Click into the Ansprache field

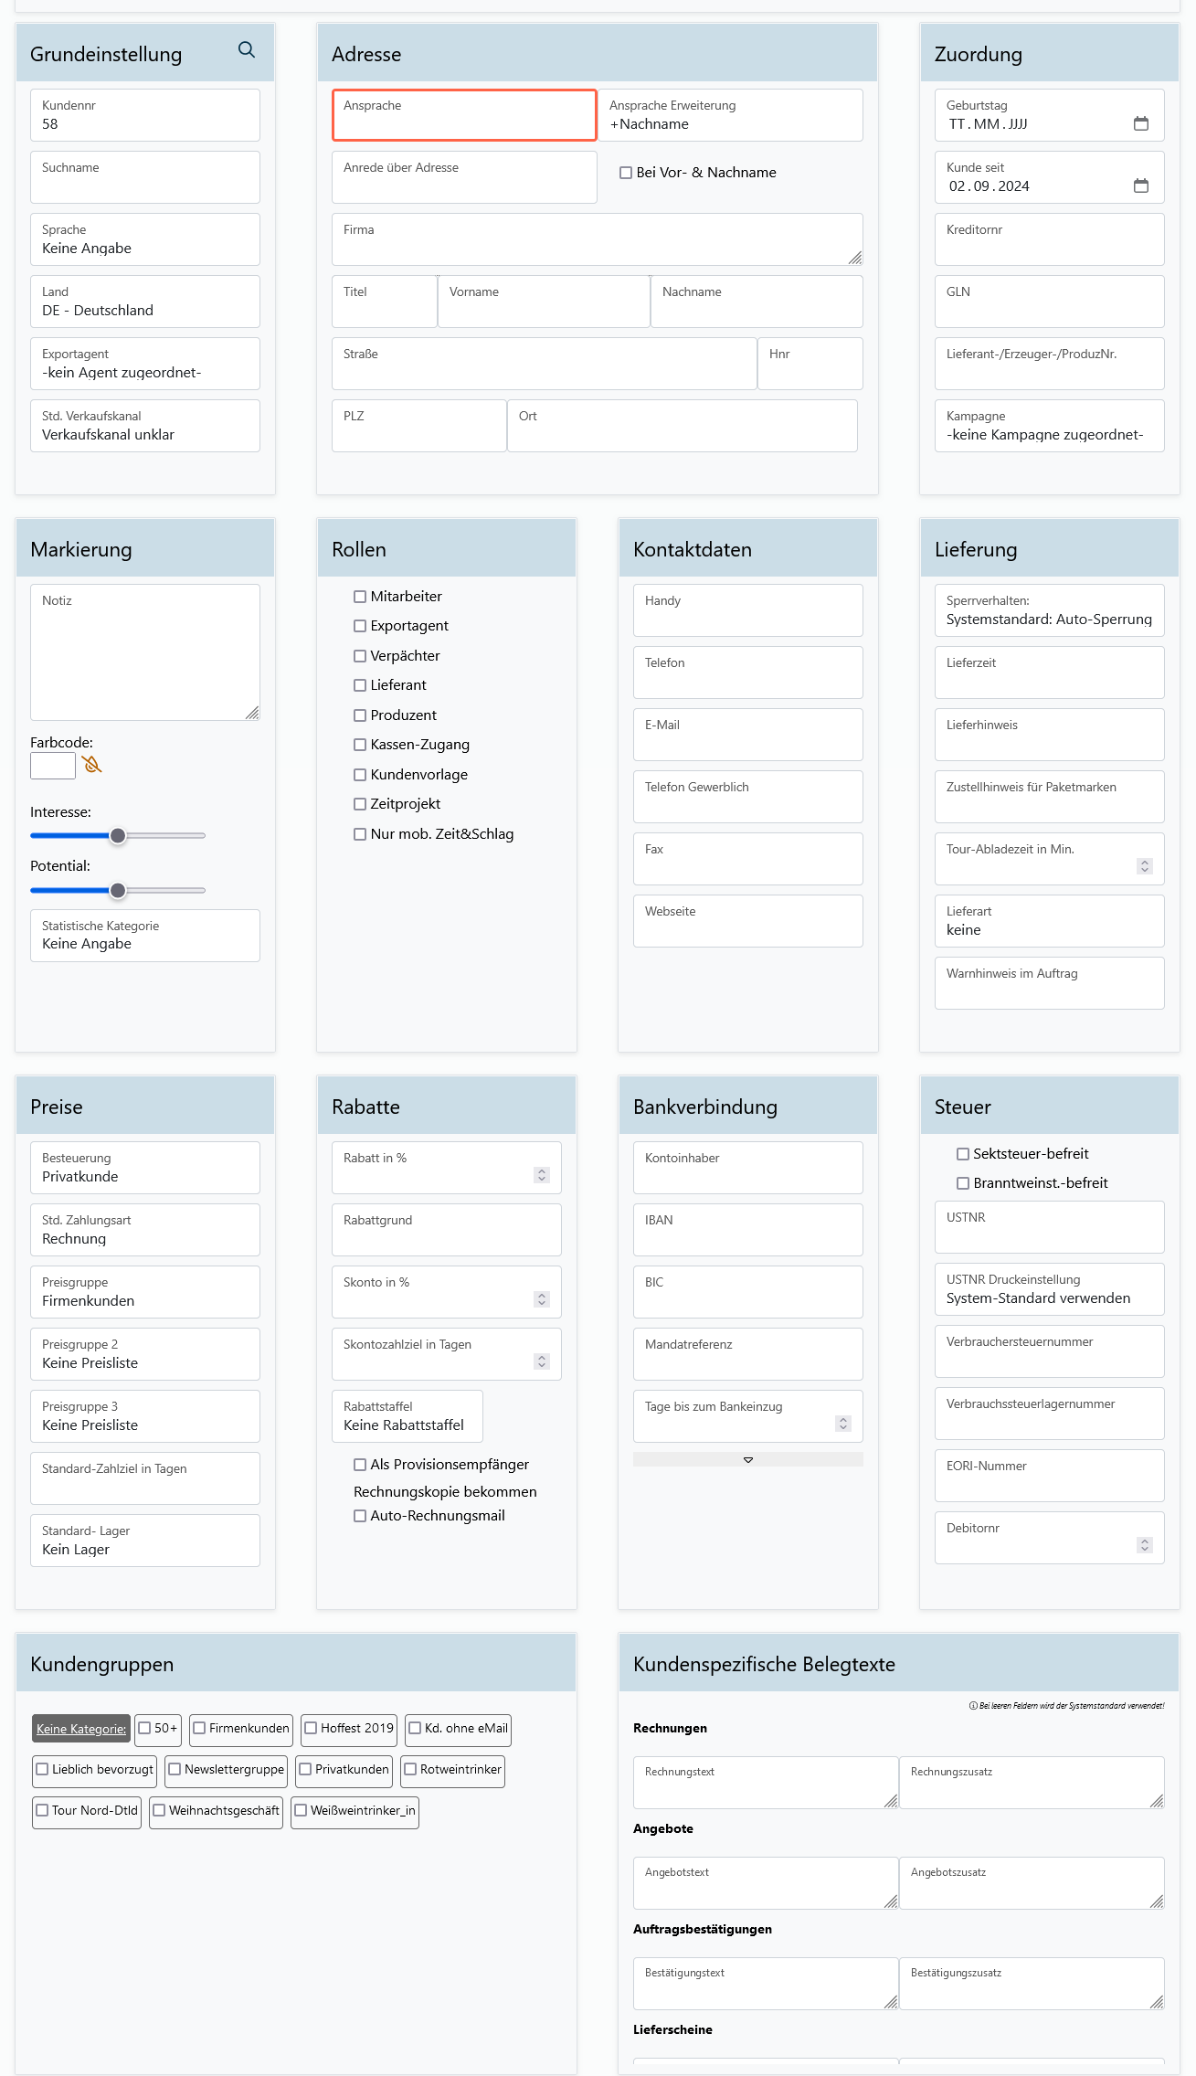pyautogui.click(x=464, y=116)
